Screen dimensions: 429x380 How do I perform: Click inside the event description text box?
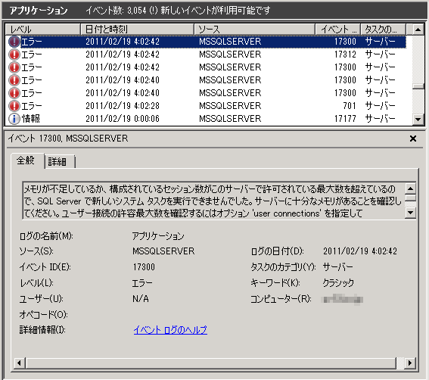click(213, 201)
